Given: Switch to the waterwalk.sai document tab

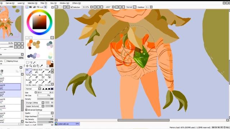Looking at the screenshot, I should [x=67, y=124].
